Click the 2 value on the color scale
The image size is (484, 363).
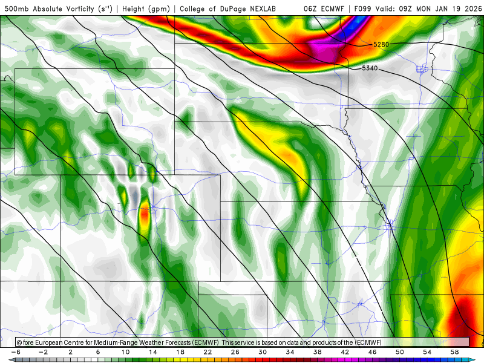tap(71, 352)
